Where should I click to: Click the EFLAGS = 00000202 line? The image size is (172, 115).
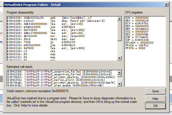[139, 42]
